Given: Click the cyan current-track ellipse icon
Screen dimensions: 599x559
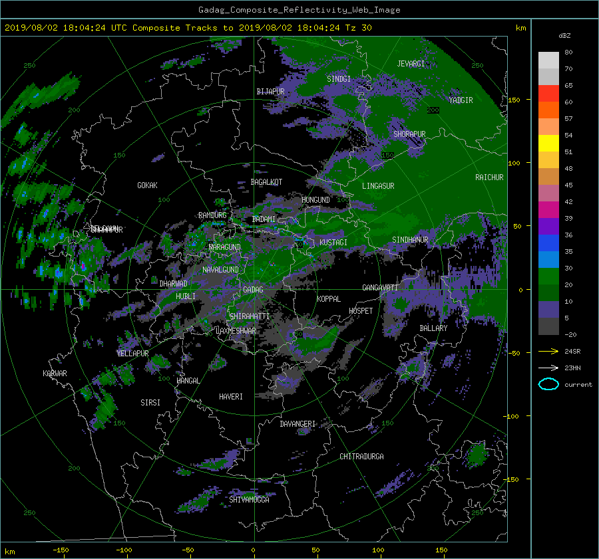Looking at the screenshot, I should pos(548,384).
